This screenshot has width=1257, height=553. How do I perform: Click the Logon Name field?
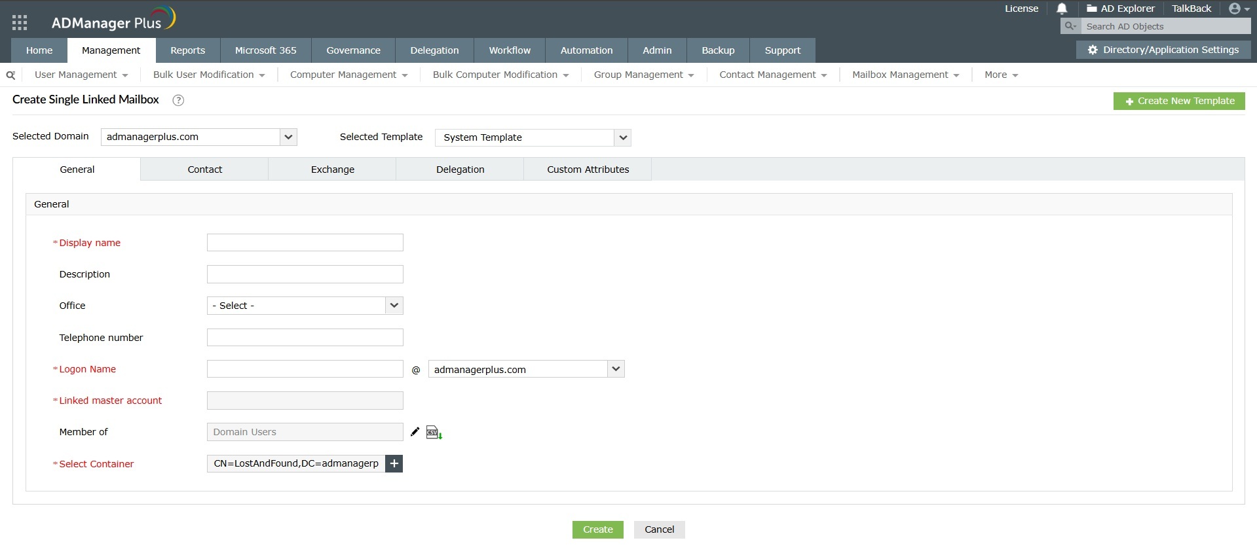(305, 369)
